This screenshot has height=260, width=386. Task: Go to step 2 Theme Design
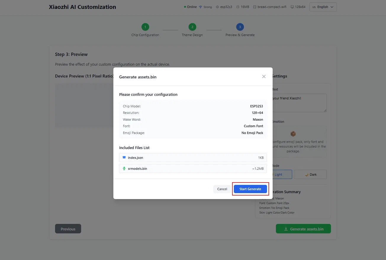click(x=192, y=27)
